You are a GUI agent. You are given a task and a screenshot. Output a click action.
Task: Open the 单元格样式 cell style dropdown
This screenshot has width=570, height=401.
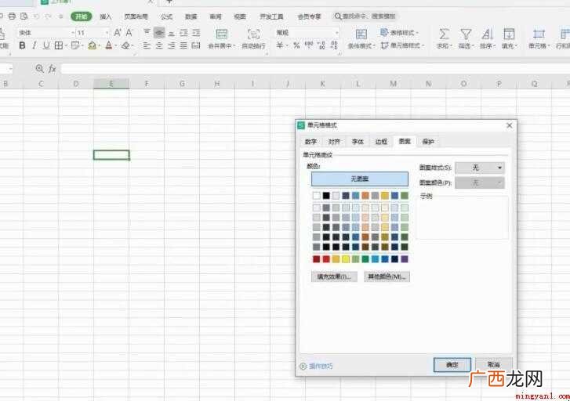[x=402, y=45]
